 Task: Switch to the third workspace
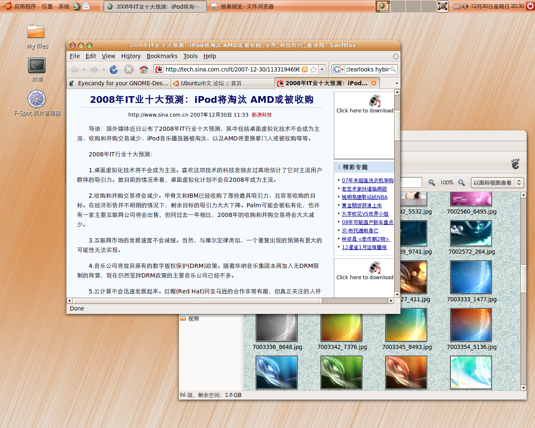(x=413, y=6)
